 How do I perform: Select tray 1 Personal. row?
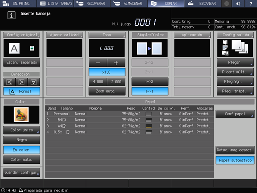(130, 114)
